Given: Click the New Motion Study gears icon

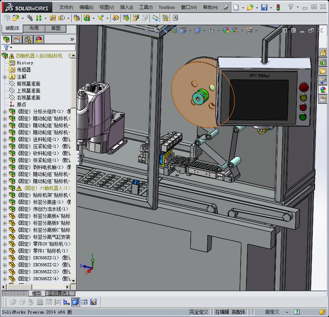Looking at the screenshot, I should tap(115, 18).
